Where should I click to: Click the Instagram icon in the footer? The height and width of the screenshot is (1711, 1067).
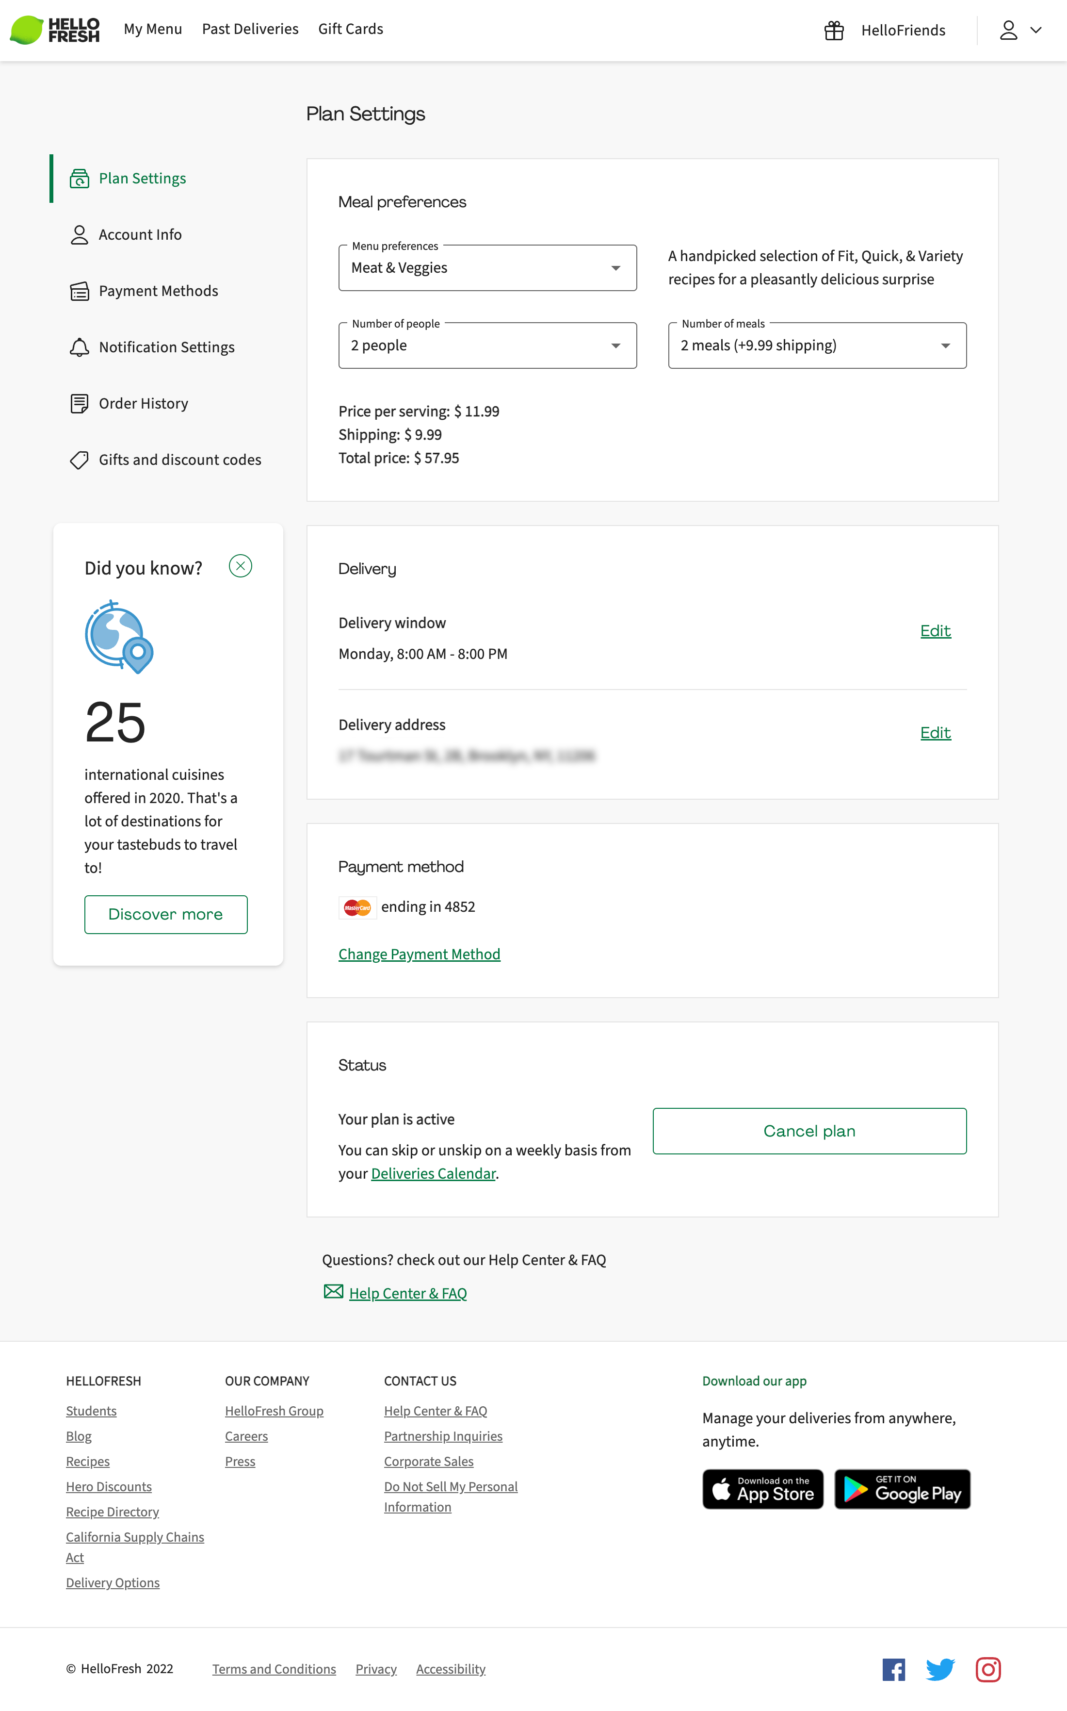tap(988, 1670)
